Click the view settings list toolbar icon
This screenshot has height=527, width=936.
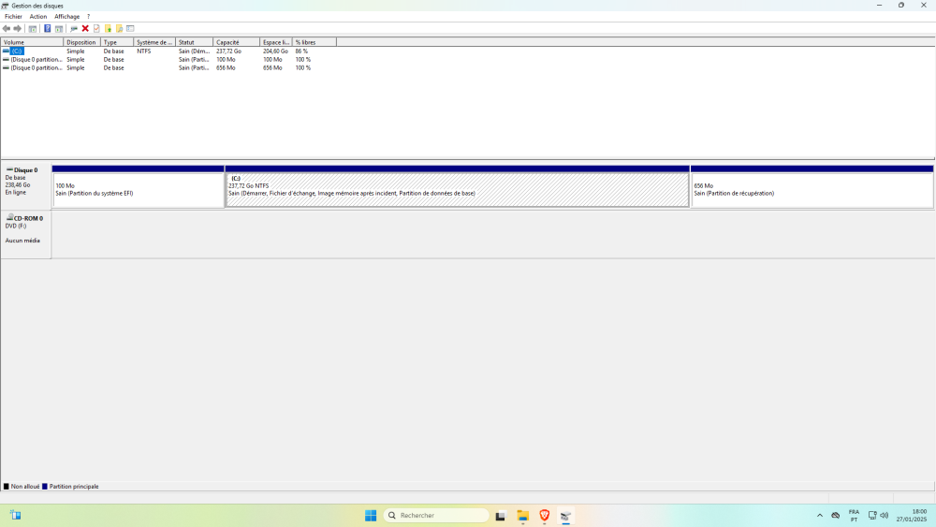click(130, 29)
